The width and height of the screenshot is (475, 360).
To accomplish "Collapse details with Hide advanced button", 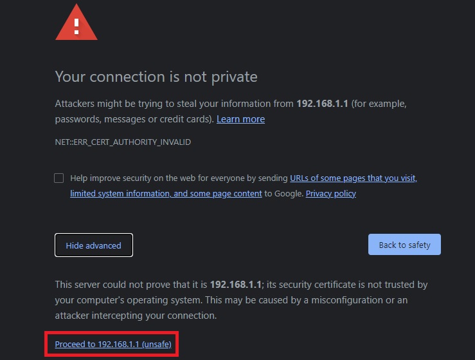I will 94,245.
